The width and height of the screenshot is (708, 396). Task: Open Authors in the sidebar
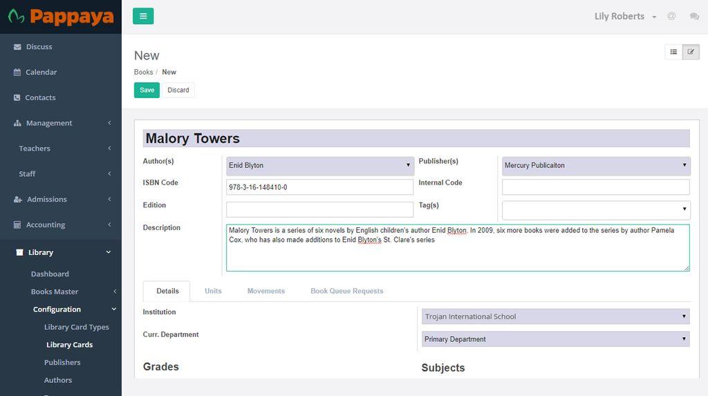click(x=58, y=380)
